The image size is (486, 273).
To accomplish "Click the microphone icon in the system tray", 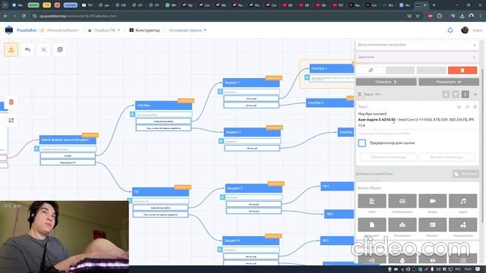I will [432, 269].
